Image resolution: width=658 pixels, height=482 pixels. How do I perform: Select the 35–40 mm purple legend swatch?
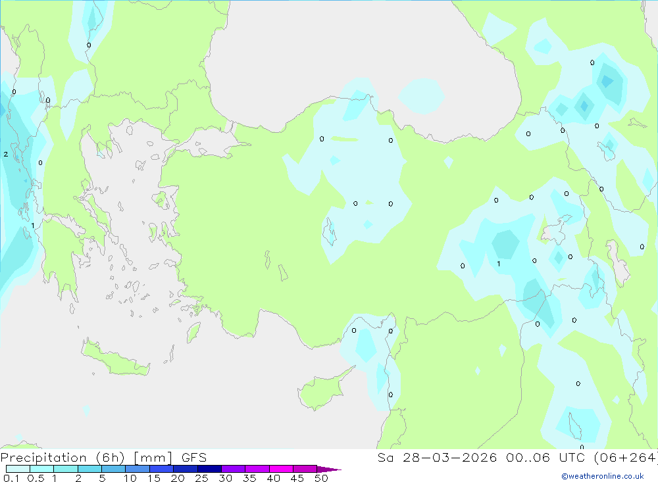click(x=257, y=469)
